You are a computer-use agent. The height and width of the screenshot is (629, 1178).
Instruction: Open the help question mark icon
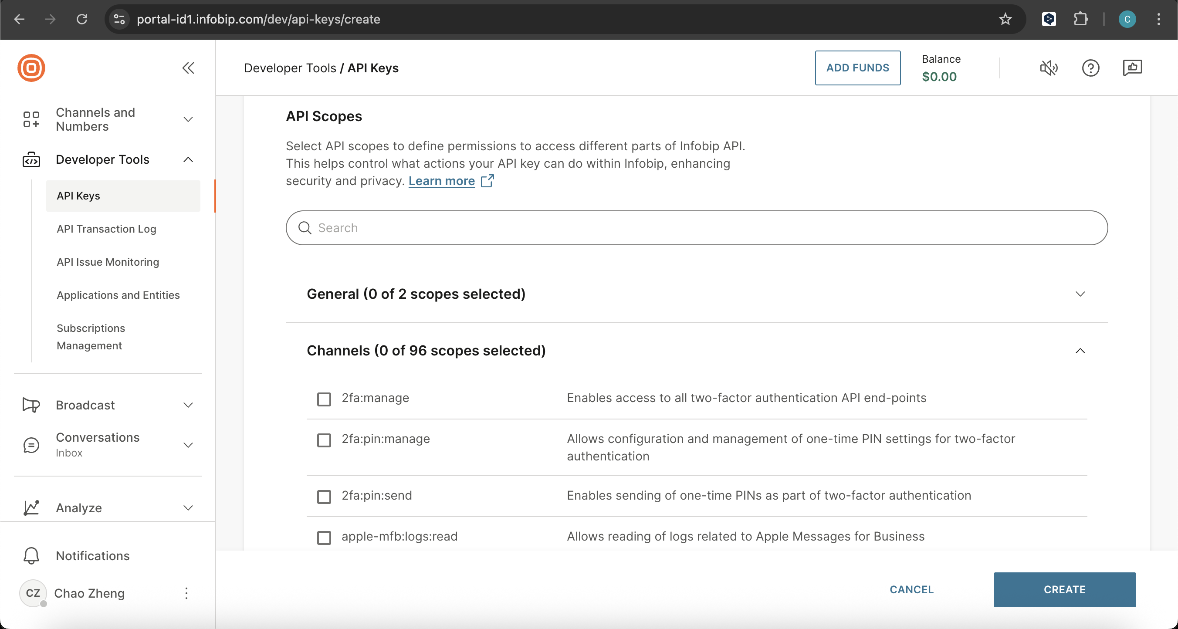coord(1090,68)
